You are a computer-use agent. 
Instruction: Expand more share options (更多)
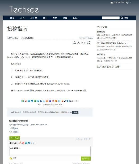click(x=70, y=101)
